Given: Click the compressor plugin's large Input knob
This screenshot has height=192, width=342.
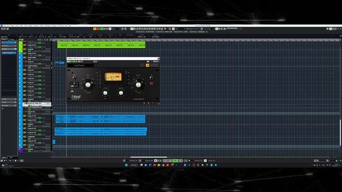Looking at the screenshot, I should click(88, 85).
